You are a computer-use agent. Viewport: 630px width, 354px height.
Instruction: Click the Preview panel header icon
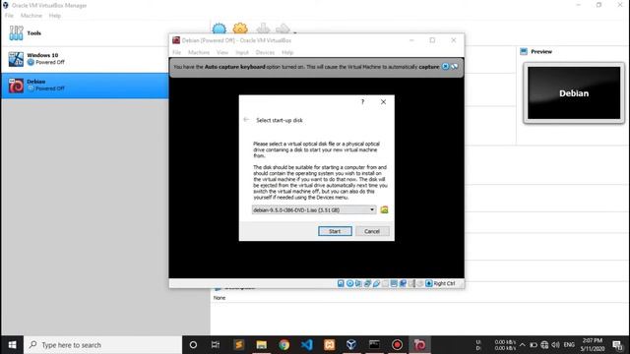click(x=524, y=51)
